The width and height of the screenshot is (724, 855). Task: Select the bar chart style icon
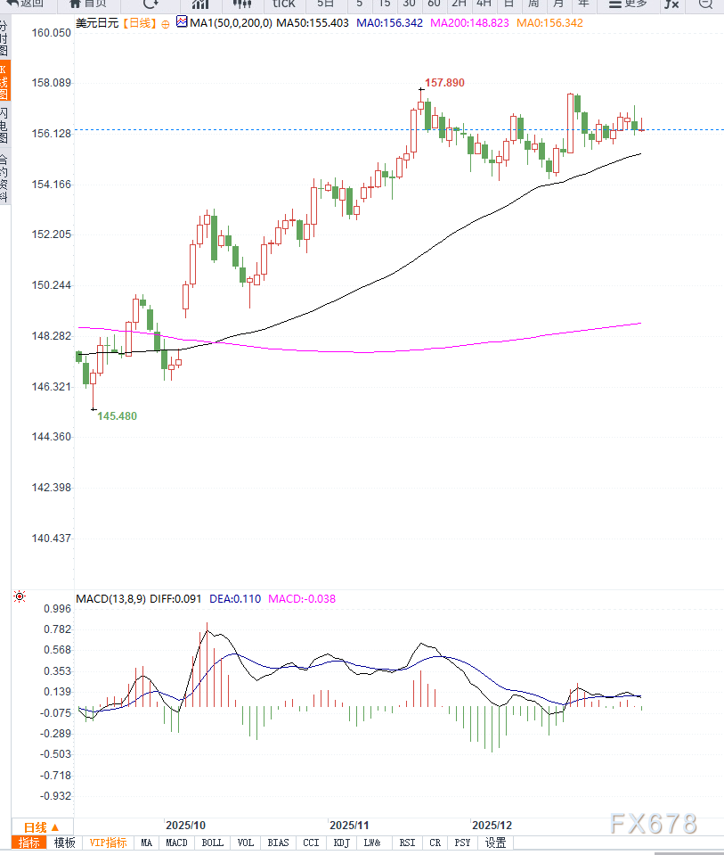199,4
